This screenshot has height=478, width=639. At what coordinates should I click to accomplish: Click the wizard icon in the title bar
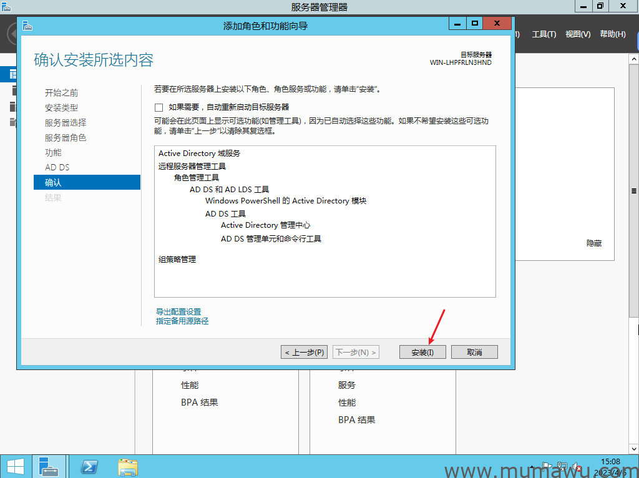coord(27,26)
